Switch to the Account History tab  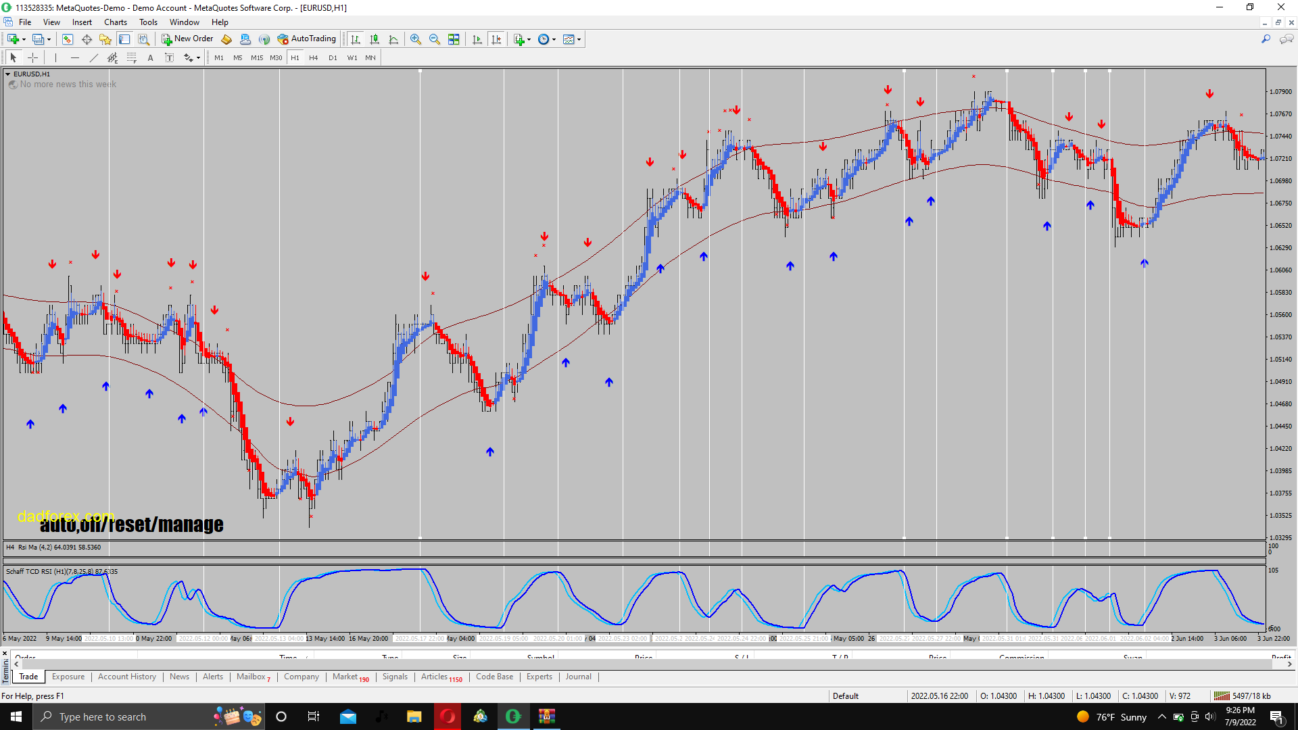click(x=126, y=677)
